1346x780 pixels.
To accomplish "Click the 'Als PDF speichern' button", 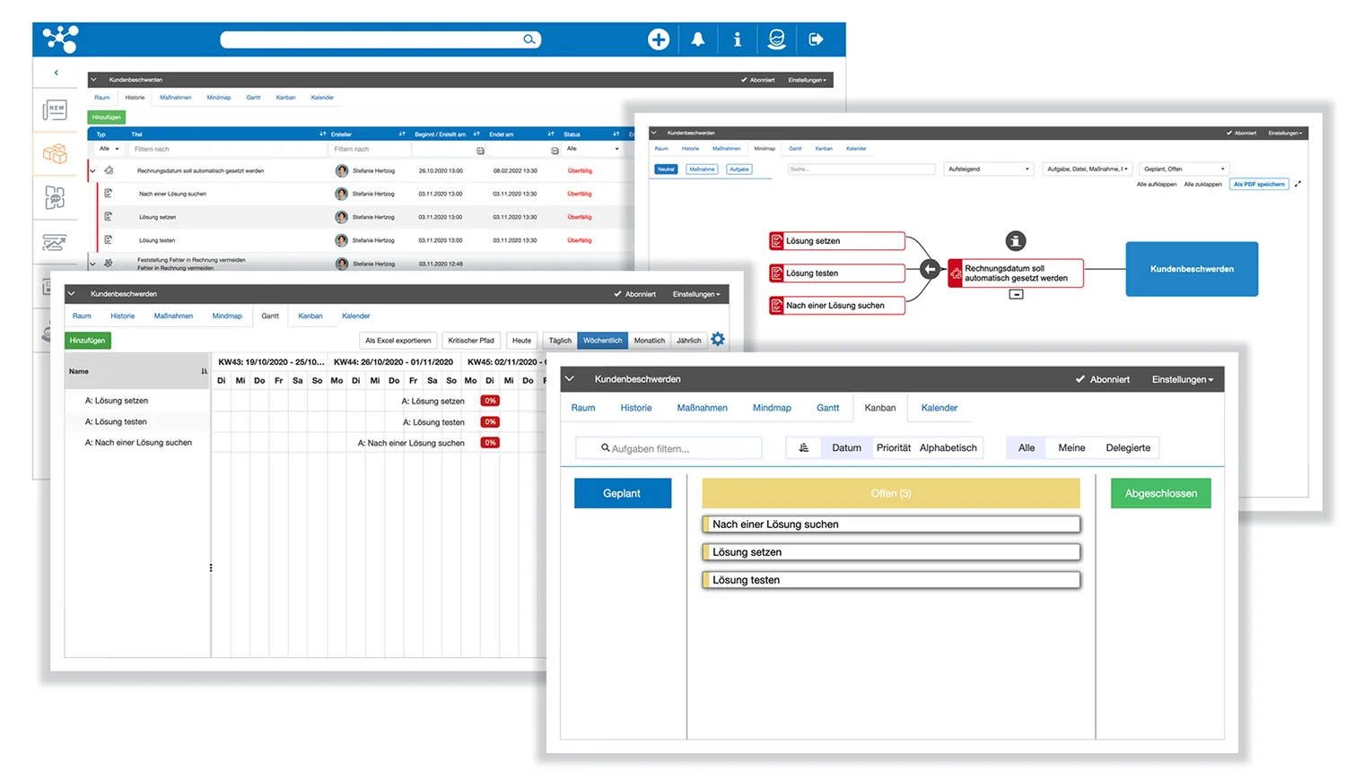I will point(1259,184).
